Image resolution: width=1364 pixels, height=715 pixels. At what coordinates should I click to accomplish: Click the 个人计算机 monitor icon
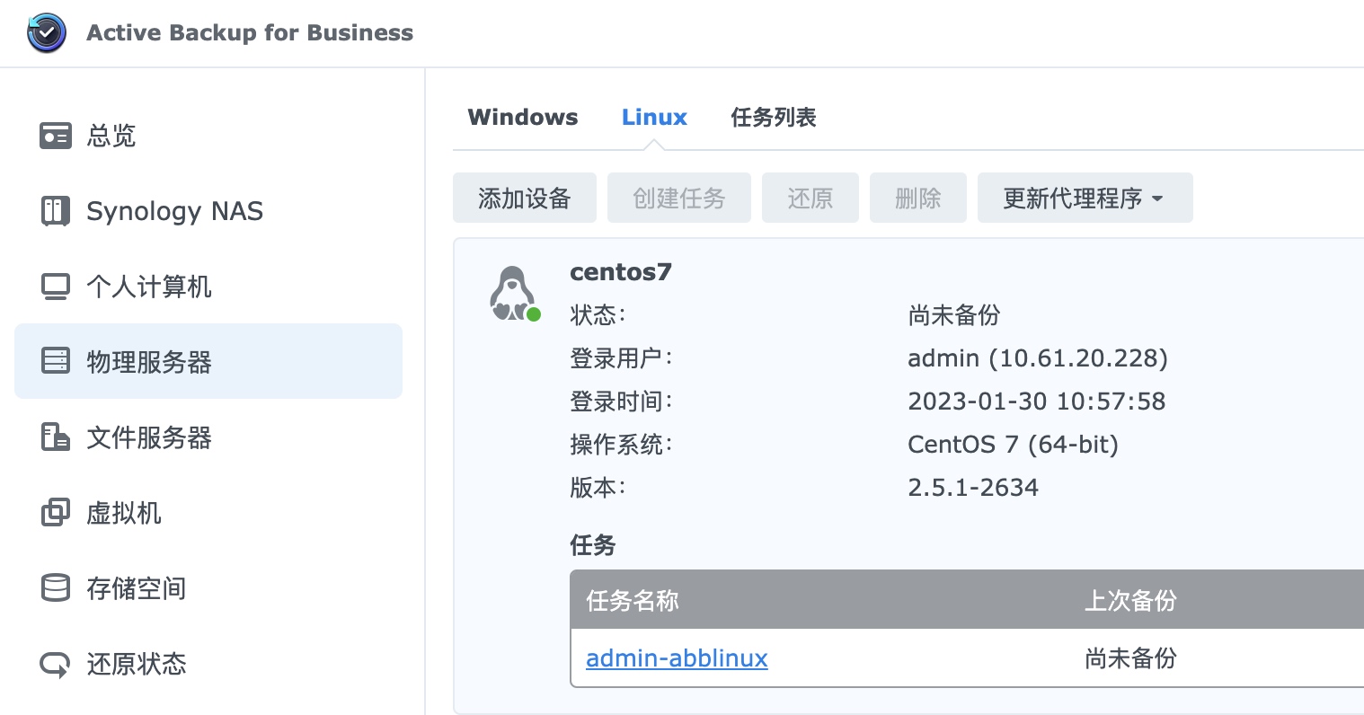click(x=56, y=287)
